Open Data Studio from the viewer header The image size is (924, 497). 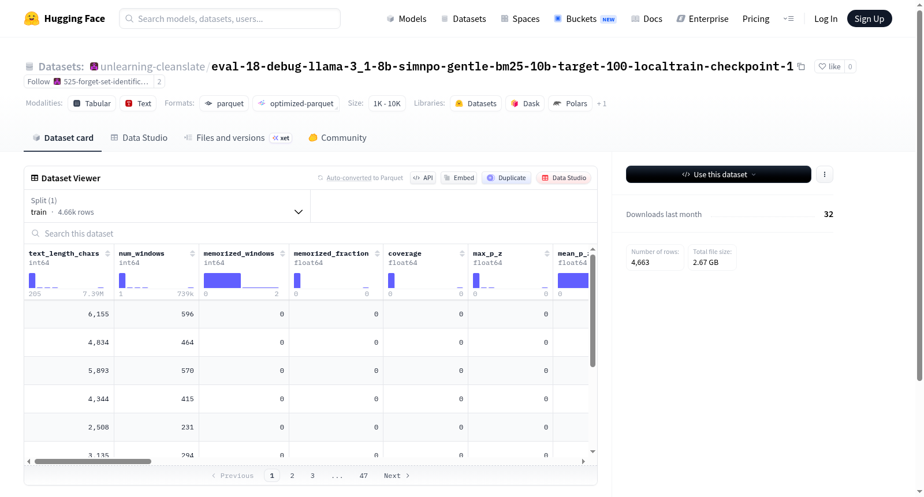tap(563, 178)
